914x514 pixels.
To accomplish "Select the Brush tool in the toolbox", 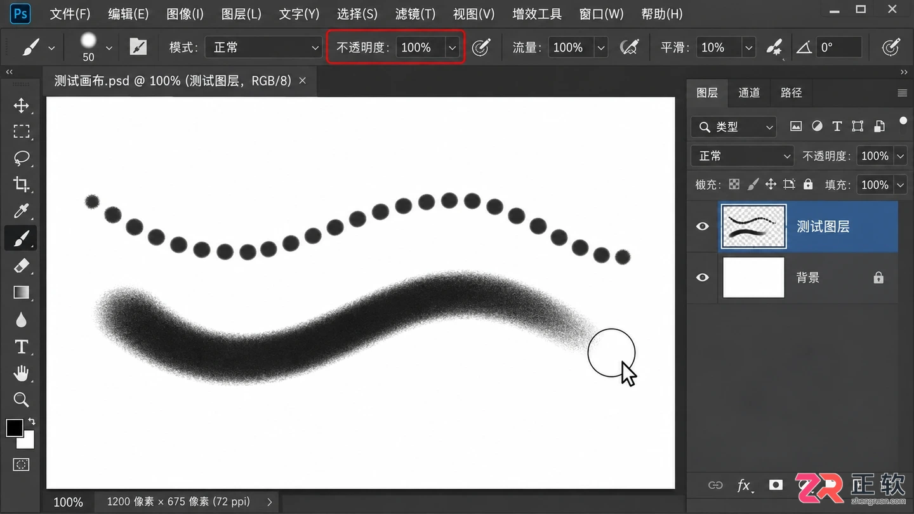I will [22, 239].
